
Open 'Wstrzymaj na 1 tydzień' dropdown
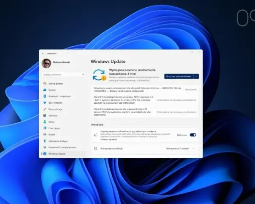[180, 148]
